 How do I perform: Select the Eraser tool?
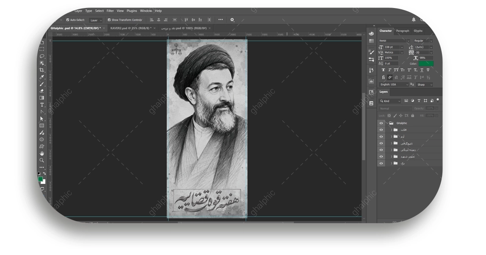tap(42, 91)
